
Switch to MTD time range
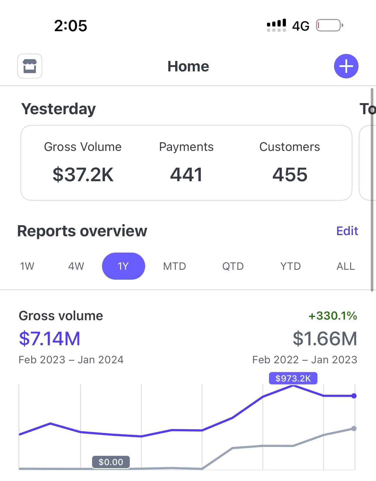174,266
